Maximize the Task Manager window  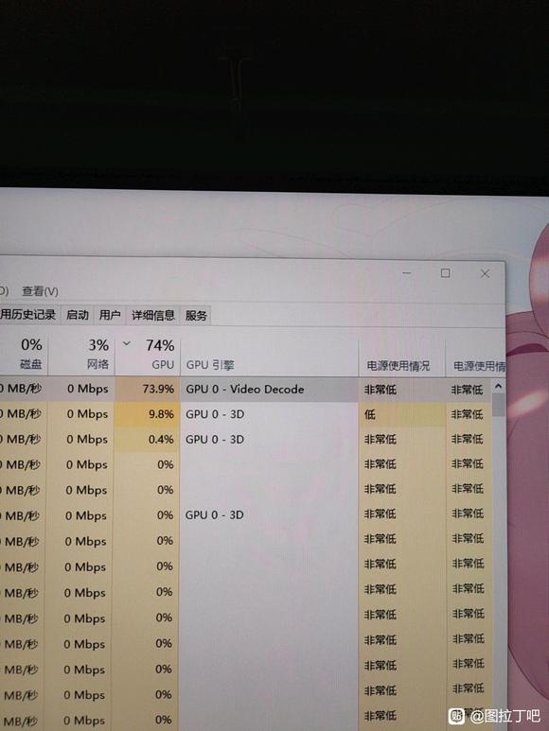[446, 273]
